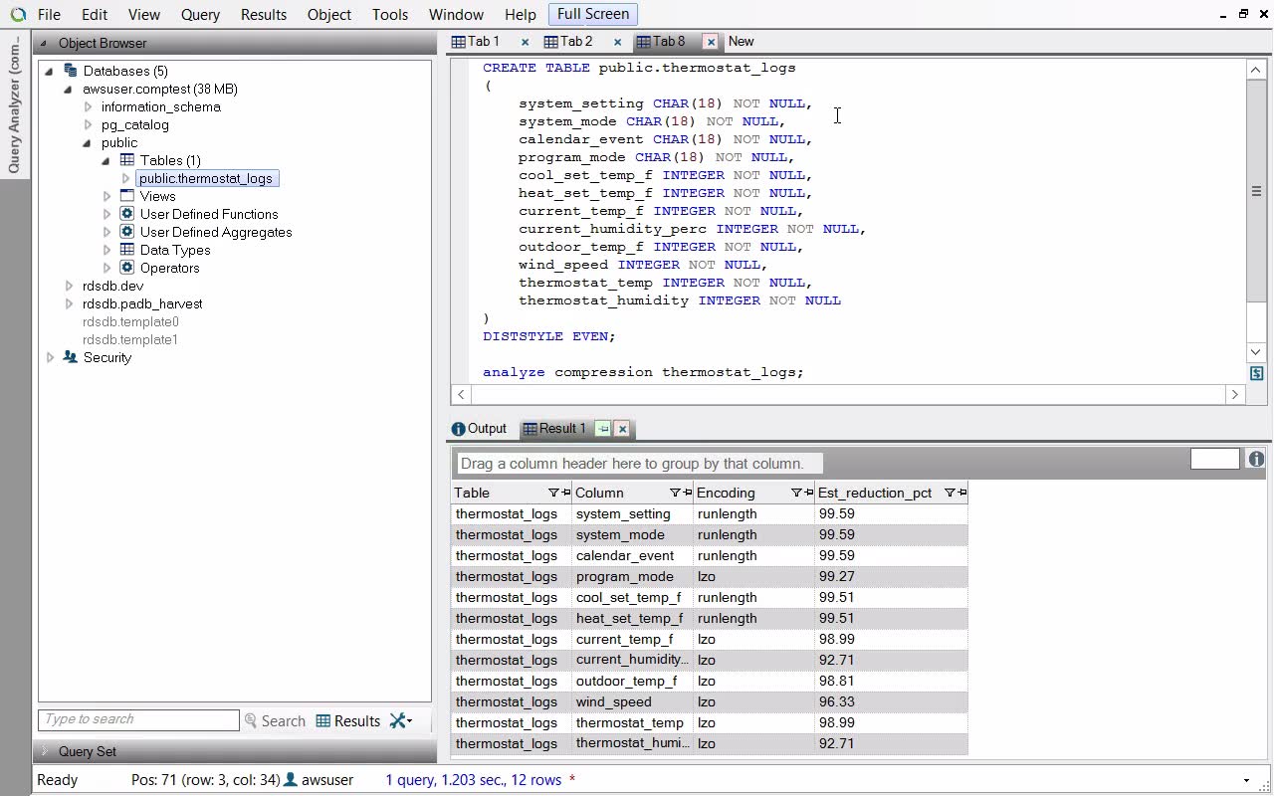Close the Result 1 tab
This screenshot has width=1274, height=796.
click(622, 429)
